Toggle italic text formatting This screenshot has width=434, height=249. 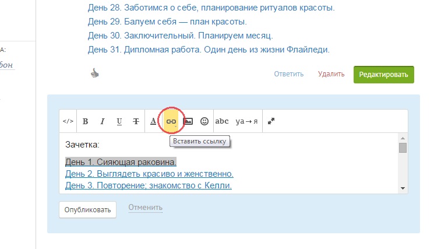(102, 121)
